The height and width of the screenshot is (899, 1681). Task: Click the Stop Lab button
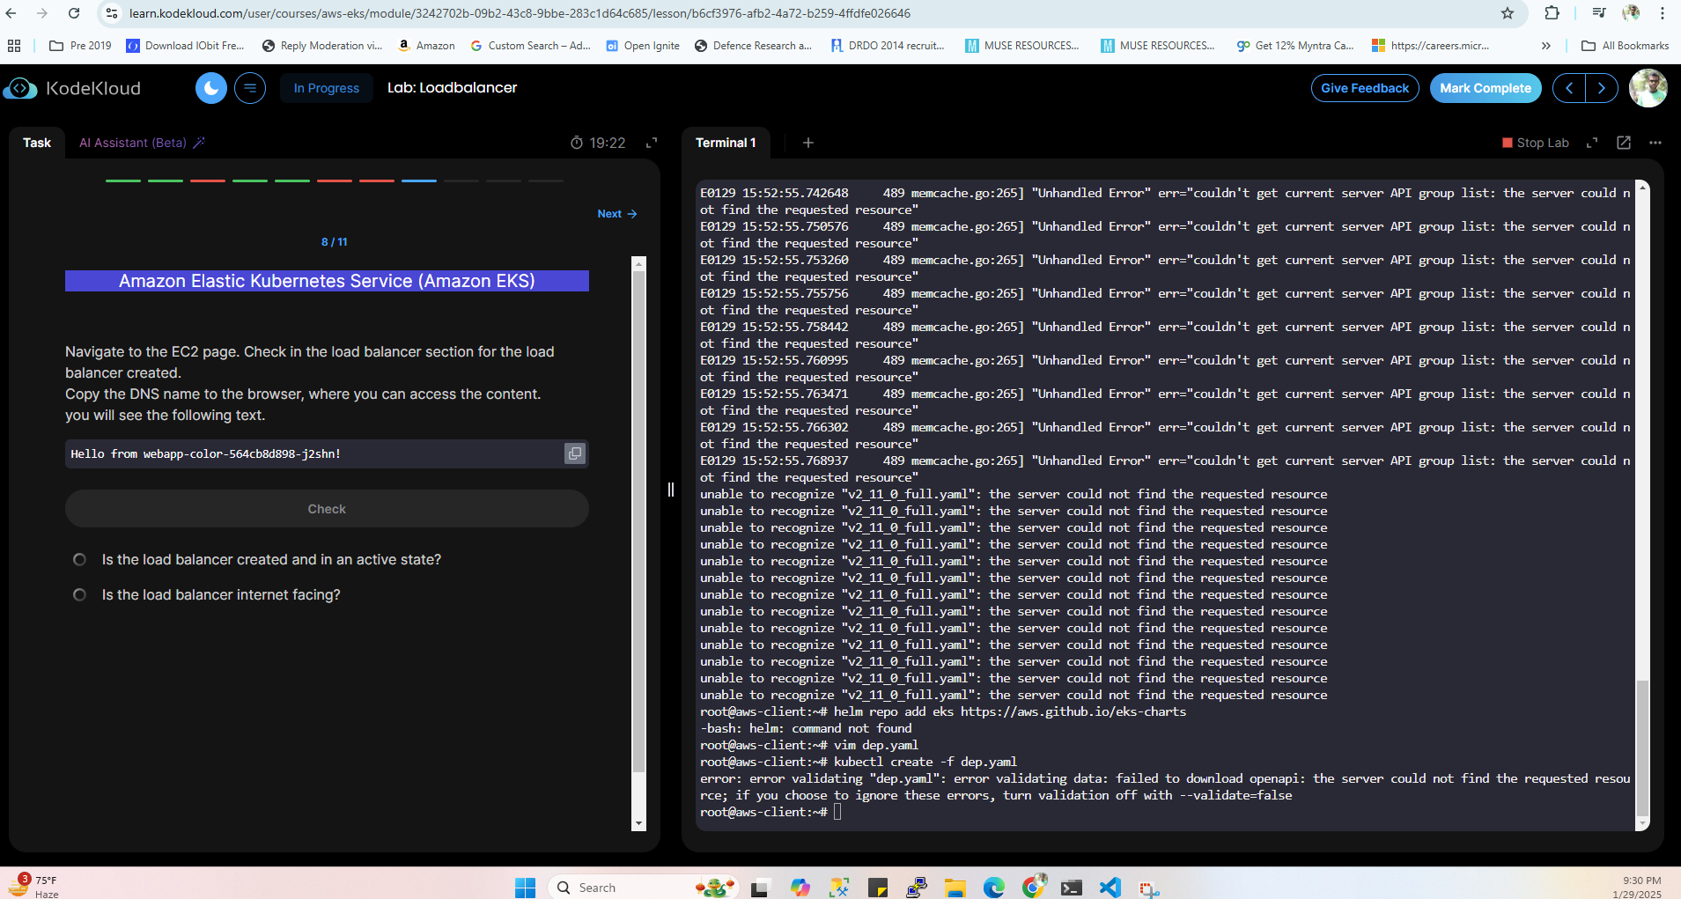[1536, 143]
